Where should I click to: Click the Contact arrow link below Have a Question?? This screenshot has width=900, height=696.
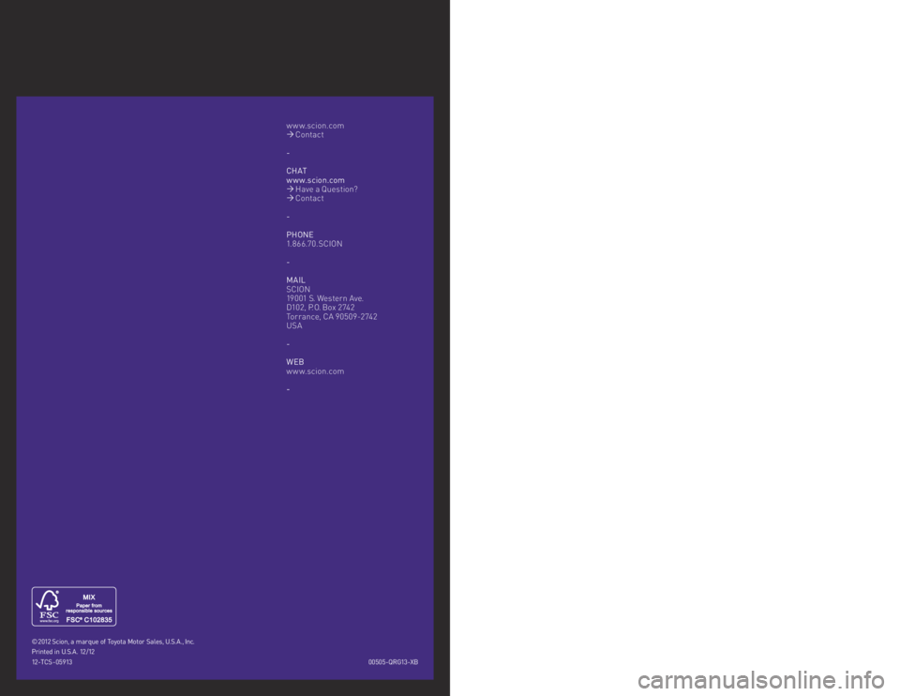coord(306,199)
